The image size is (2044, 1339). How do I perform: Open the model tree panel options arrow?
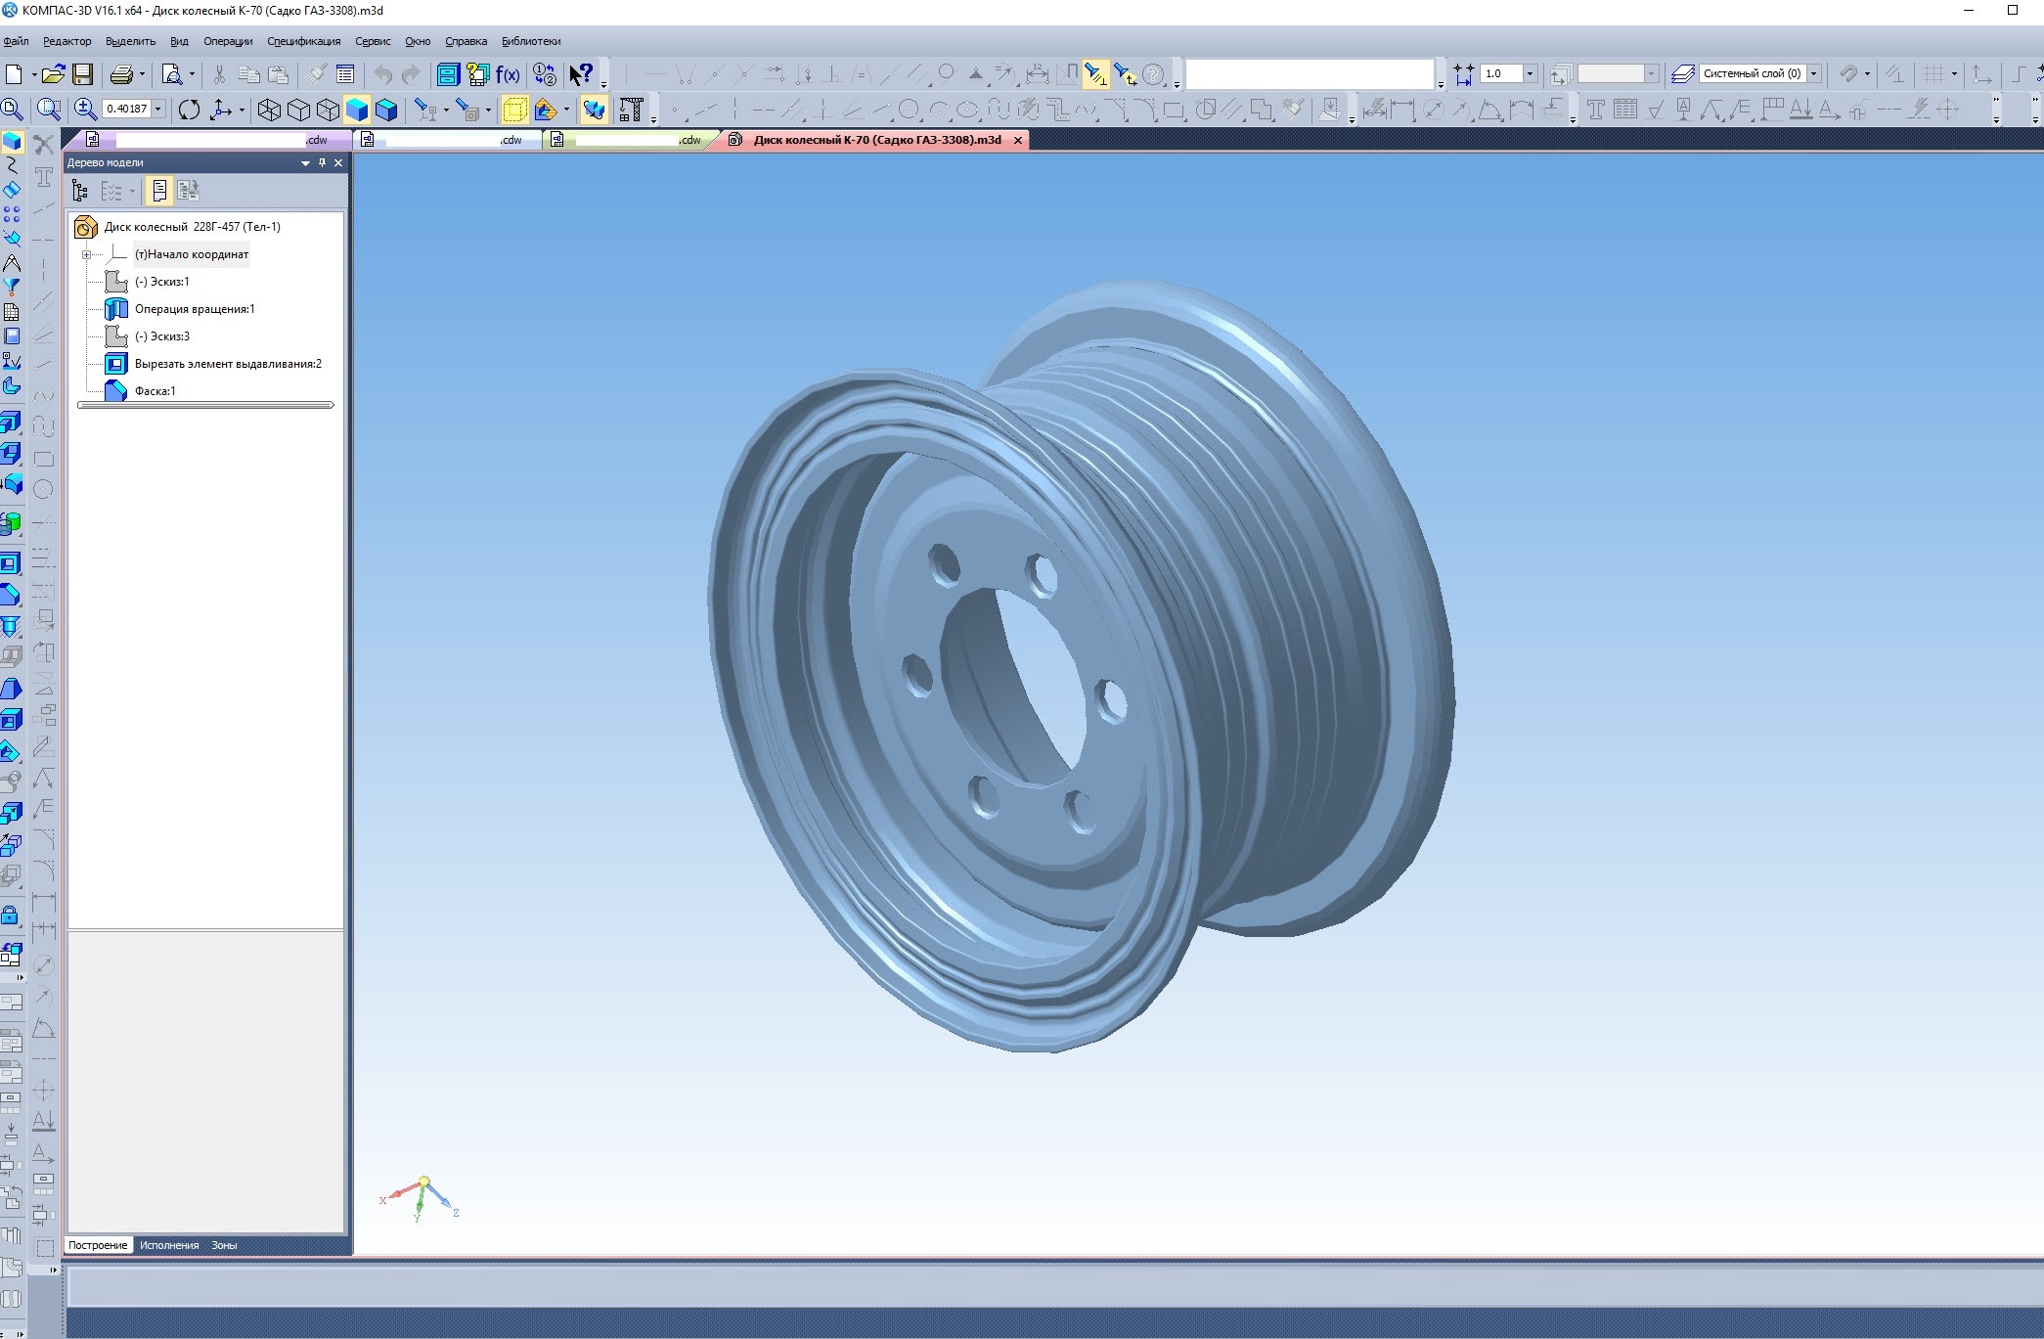point(305,163)
